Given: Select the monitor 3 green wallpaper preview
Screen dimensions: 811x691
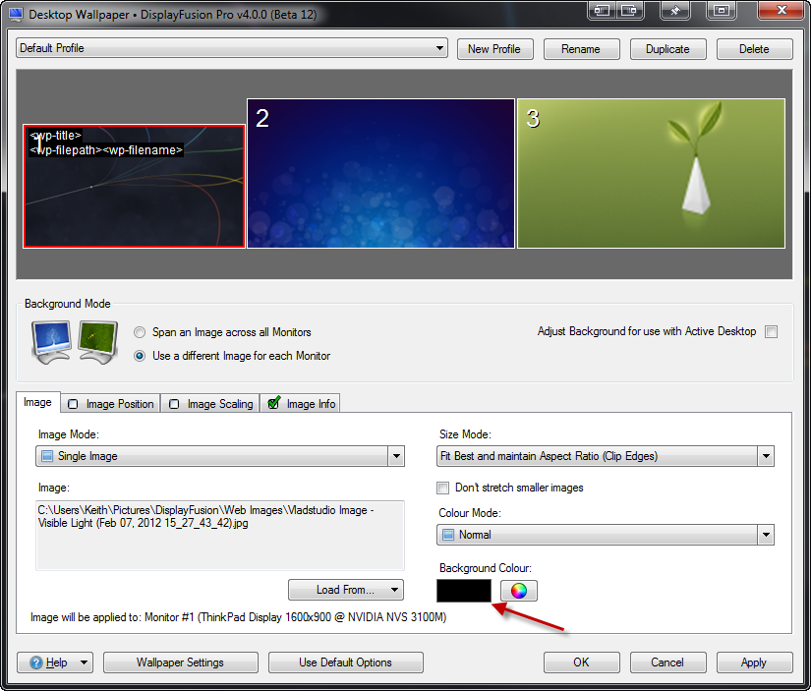Looking at the screenshot, I should [x=651, y=173].
